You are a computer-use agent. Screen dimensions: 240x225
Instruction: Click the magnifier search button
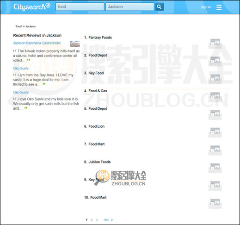point(160,7)
